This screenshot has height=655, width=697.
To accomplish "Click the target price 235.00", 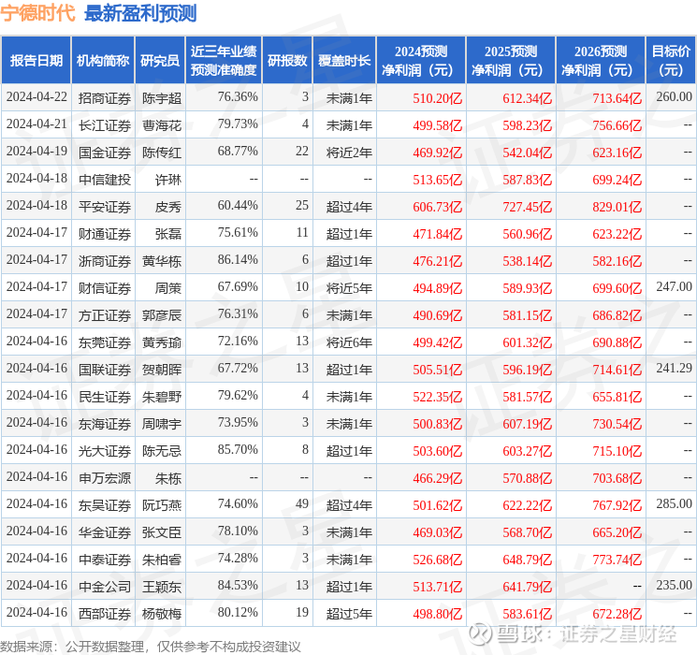I will pyautogui.click(x=675, y=585).
